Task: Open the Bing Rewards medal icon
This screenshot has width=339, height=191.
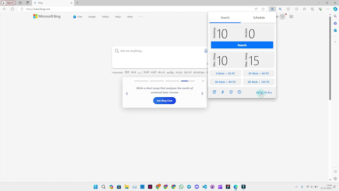Action: (x=282, y=16)
